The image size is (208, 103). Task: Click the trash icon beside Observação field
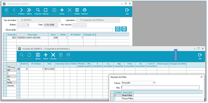[124, 29]
